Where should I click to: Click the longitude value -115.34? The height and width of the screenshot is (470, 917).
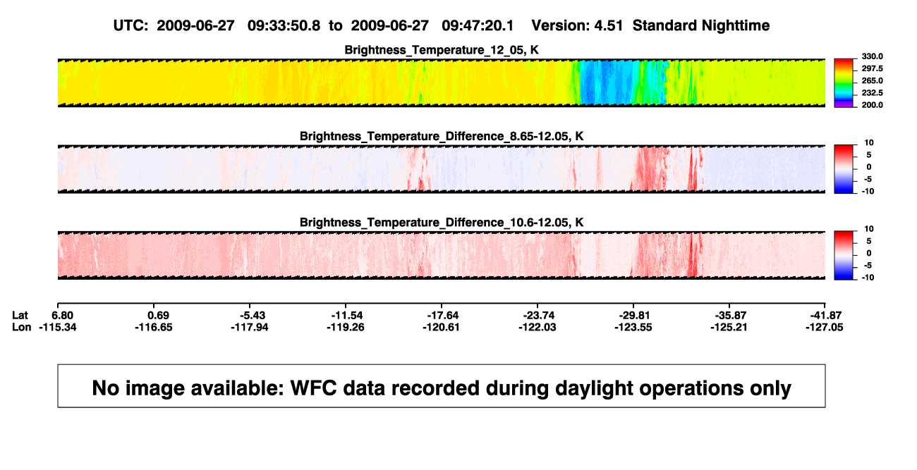pyautogui.click(x=58, y=327)
